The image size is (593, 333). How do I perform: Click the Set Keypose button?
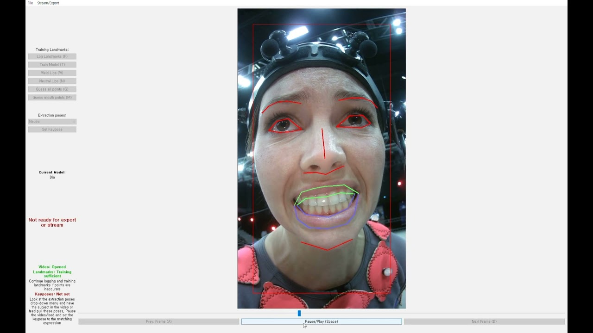[x=52, y=129]
